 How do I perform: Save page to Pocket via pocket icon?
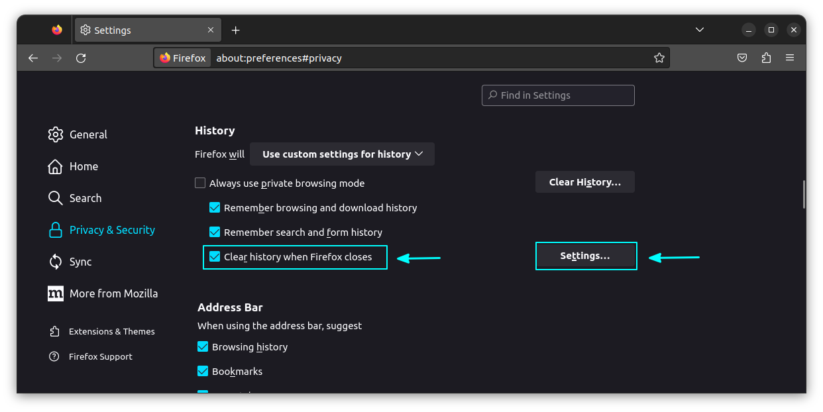tap(742, 58)
